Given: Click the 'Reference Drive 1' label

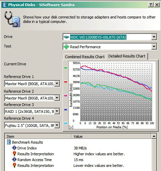Looking at the screenshot, I should (x=19, y=77).
